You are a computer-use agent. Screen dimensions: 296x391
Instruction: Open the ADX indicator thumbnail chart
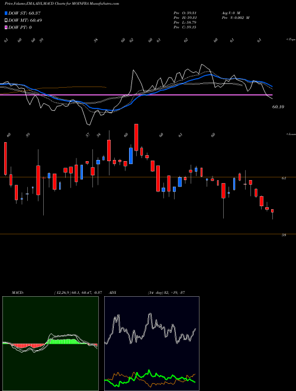[x=152, y=344]
